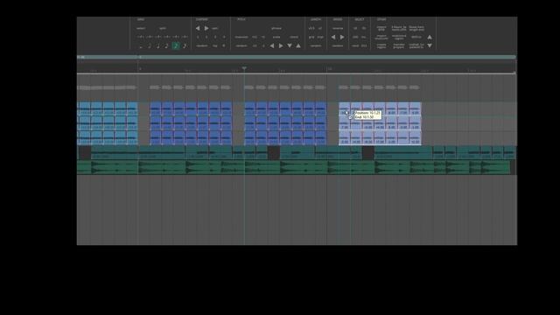This screenshot has width=560, height=315.
Task: Click random button in Pitch section
Action: 241,45
